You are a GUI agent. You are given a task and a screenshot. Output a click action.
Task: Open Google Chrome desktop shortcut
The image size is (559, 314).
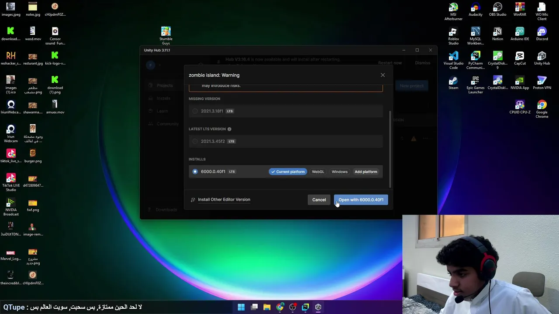click(542, 109)
